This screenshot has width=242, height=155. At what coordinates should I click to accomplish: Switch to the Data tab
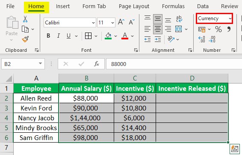[x=203, y=6]
